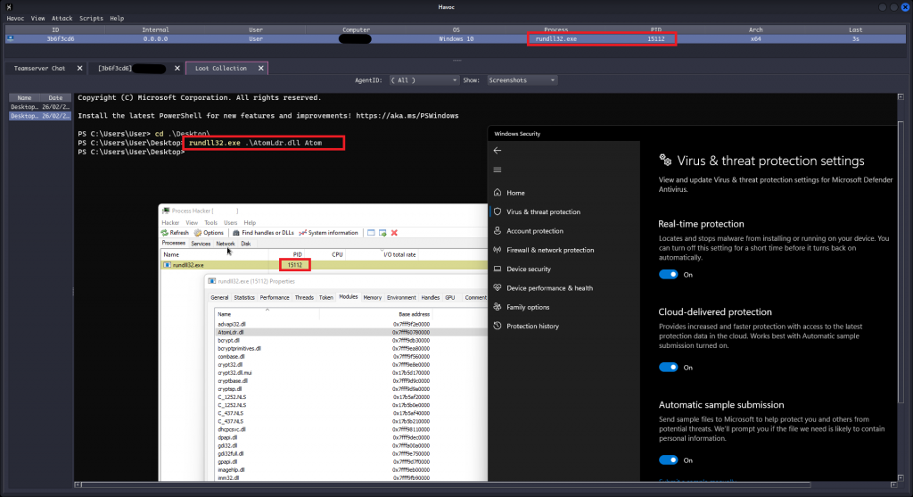This screenshot has height=497, width=913.
Task: Click back arrow in Windows Security
Action: (x=498, y=151)
